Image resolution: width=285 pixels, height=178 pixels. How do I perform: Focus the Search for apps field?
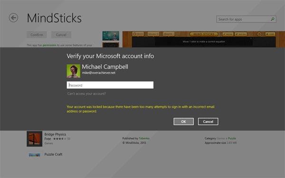(246, 19)
